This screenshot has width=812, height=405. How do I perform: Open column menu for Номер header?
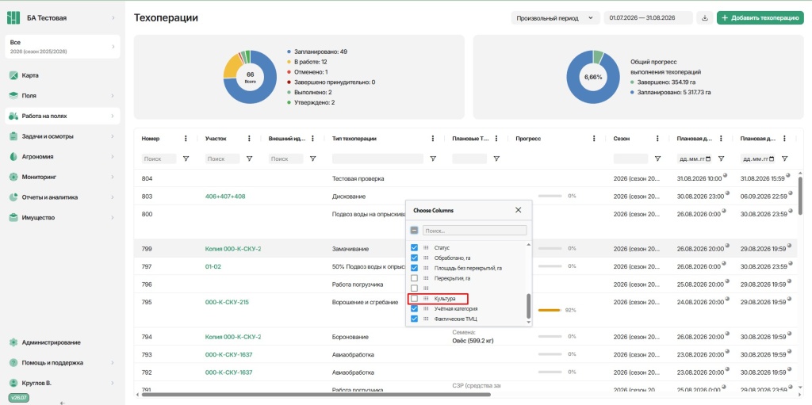point(186,138)
